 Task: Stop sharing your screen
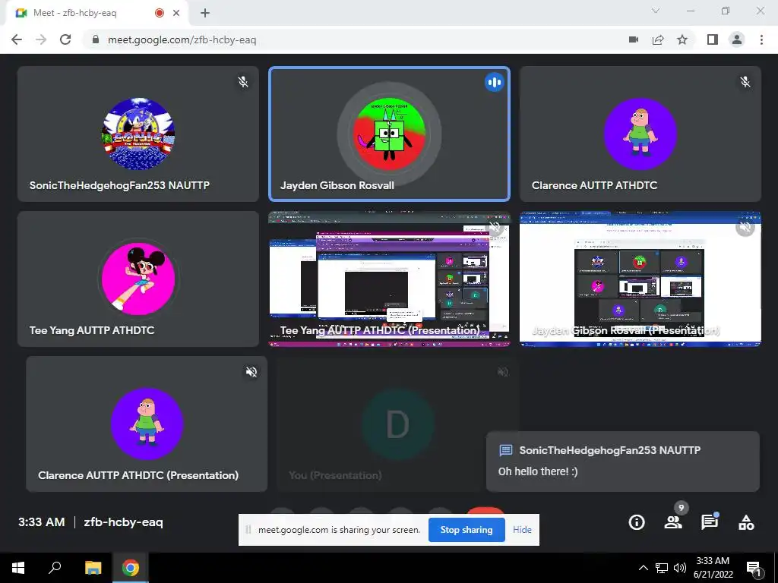click(466, 529)
